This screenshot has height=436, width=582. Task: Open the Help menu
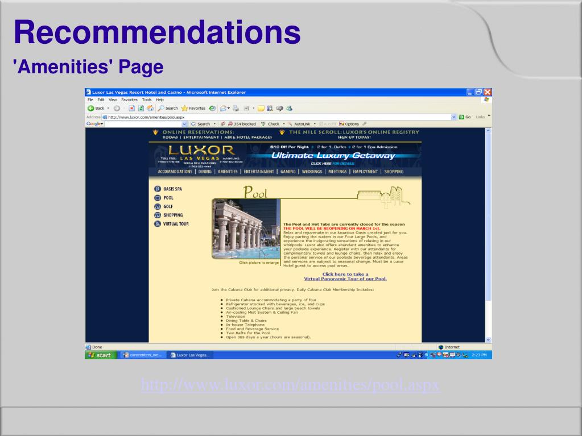click(160, 99)
